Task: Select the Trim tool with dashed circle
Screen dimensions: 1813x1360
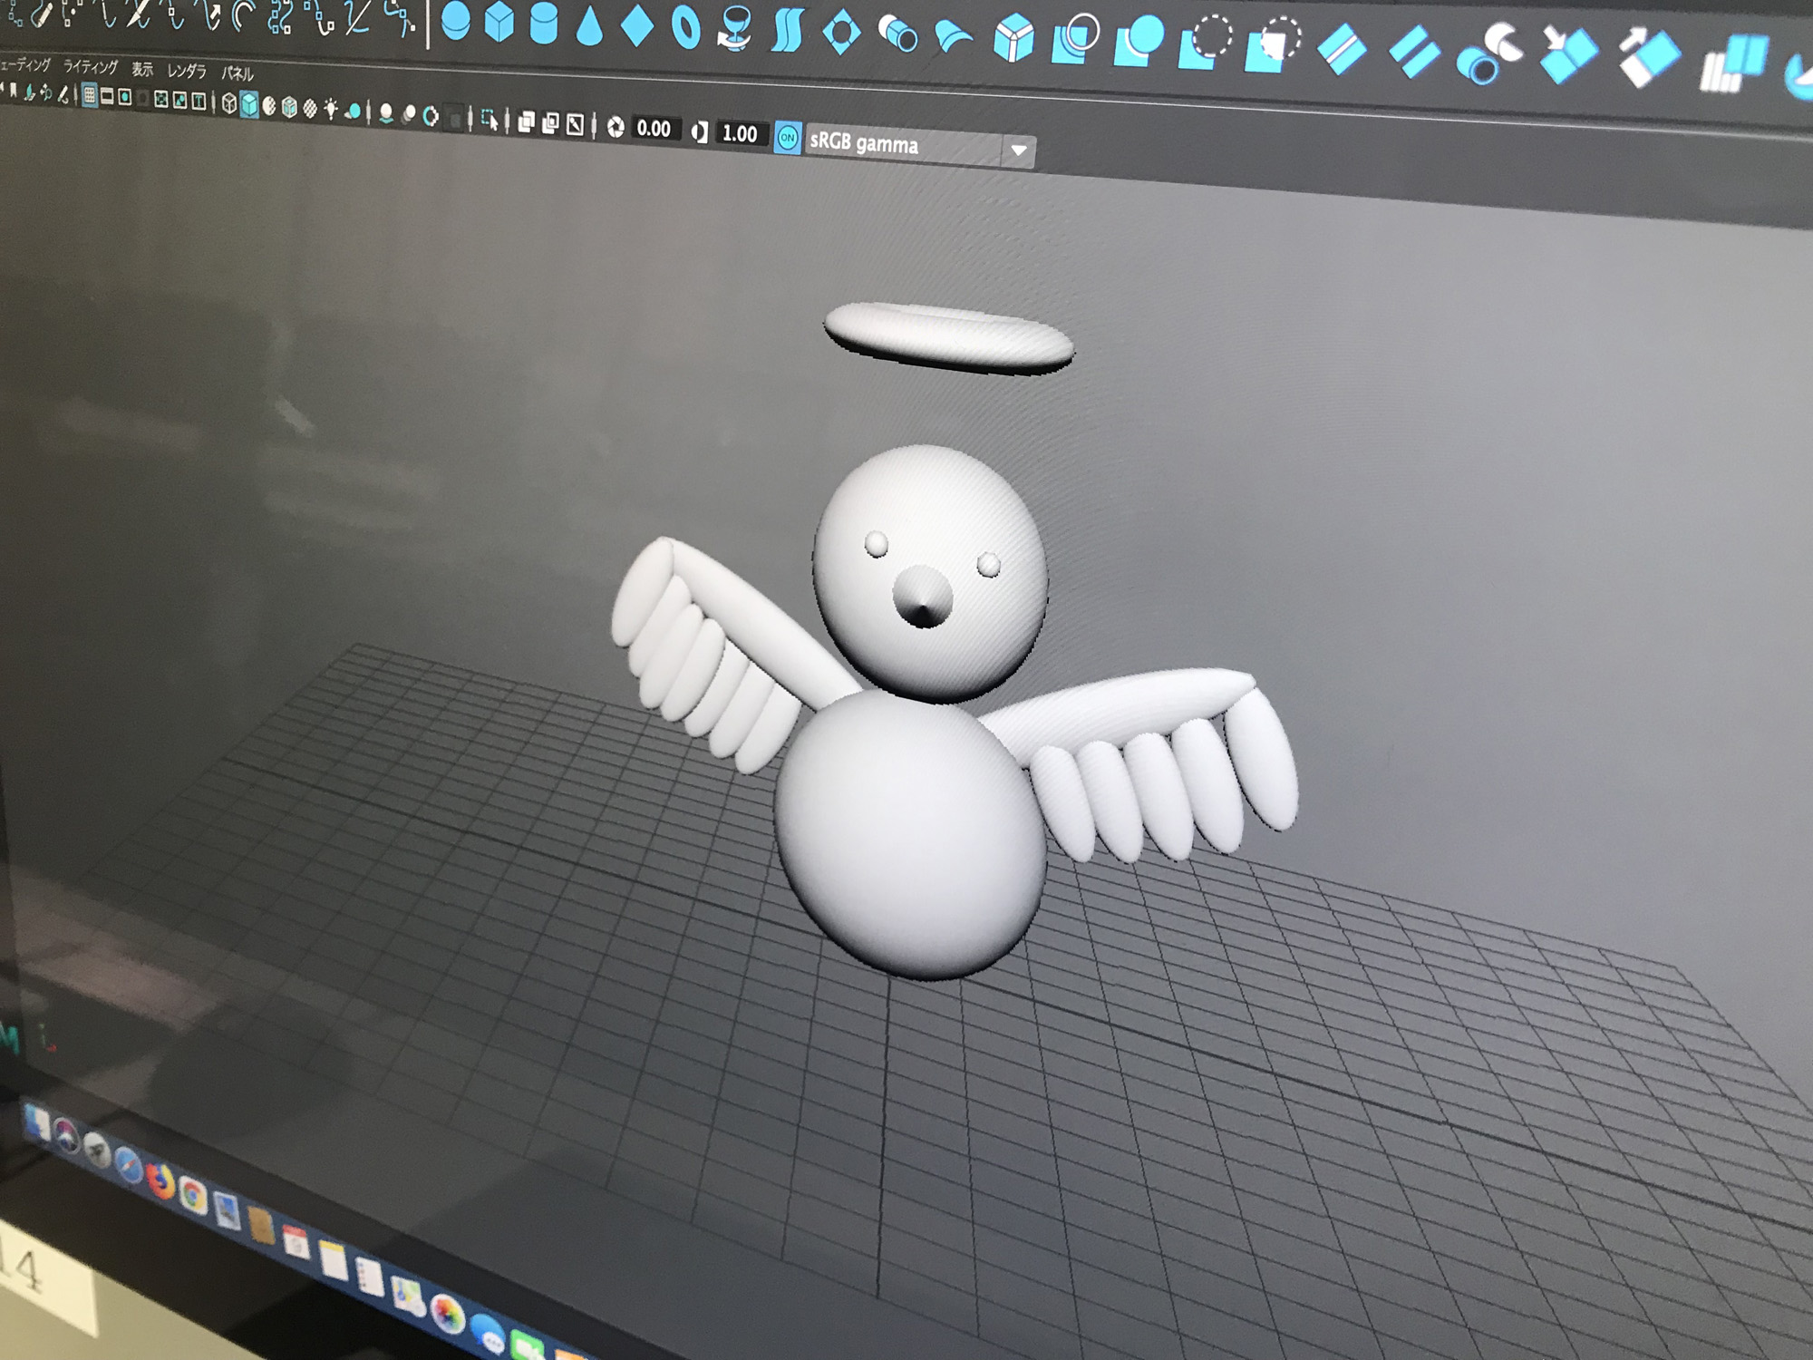Action: pos(1206,44)
